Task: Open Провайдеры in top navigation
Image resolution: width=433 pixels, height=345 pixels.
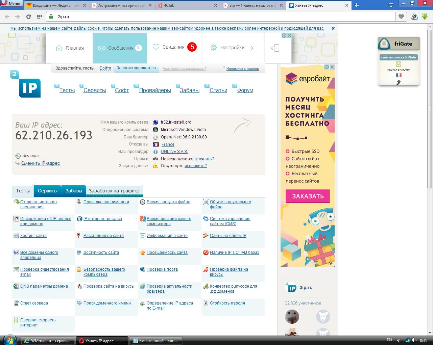Action: click(x=155, y=90)
